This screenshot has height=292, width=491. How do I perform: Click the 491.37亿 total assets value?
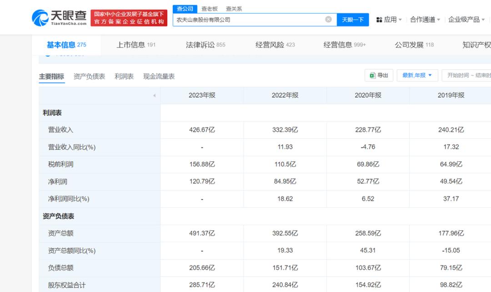(202, 234)
